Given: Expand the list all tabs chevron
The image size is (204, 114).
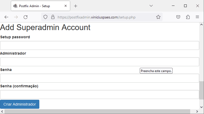Looking at the screenshot, I should (x=151, y=6).
